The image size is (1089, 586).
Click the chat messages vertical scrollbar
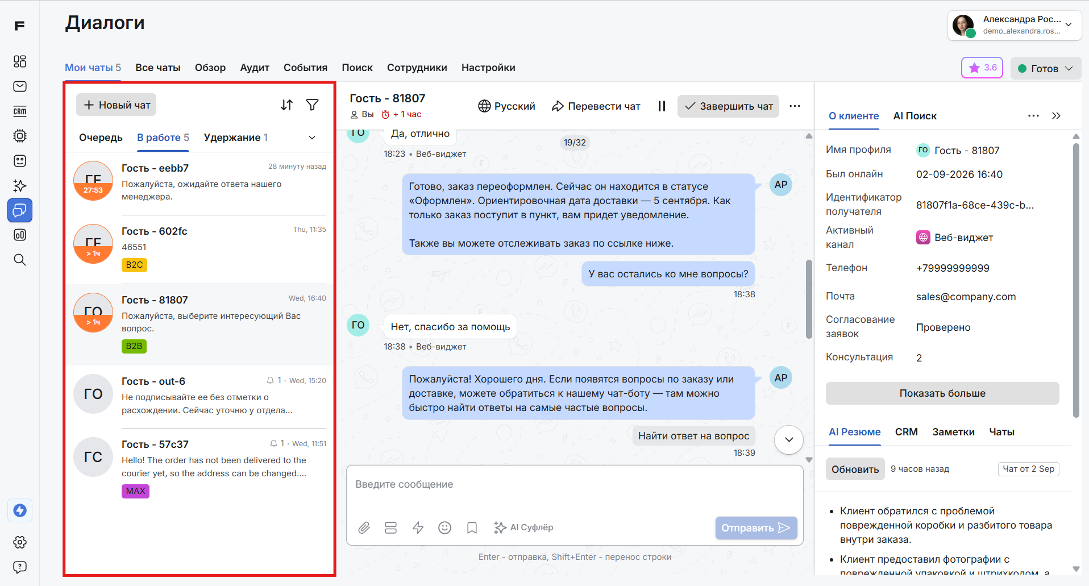pyautogui.click(x=809, y=299)
